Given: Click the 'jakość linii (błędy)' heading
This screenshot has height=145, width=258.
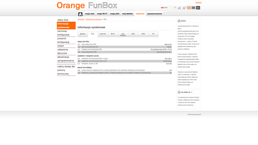Looking at the screenshot, I should pyautogui.click(x=84, y=67).
